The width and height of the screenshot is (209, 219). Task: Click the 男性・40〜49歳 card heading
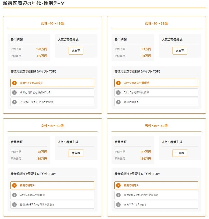[156, 126]
